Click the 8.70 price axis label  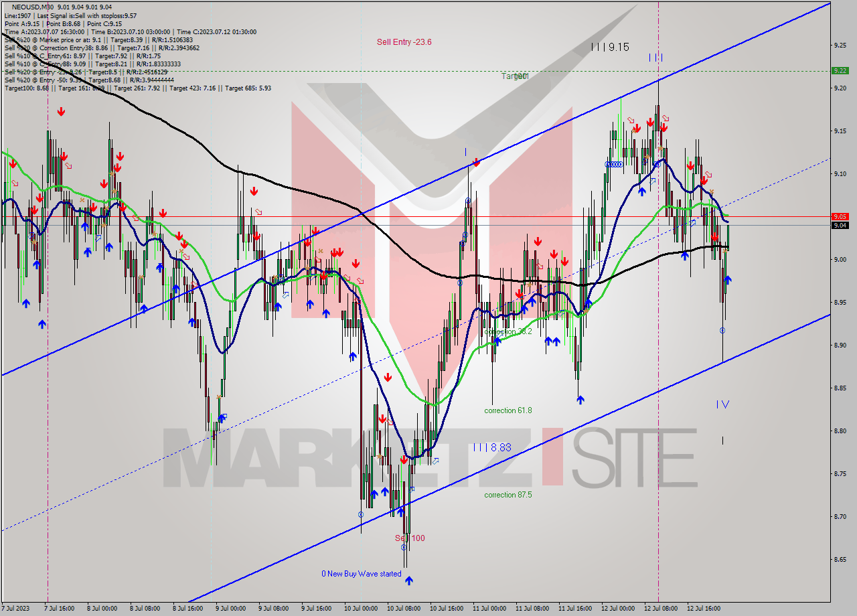click(x=840, y=517)
